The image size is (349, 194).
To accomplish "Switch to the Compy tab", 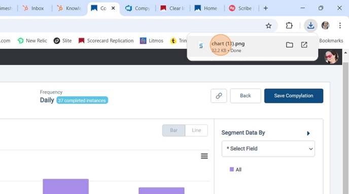I will (x=138, y=9).
